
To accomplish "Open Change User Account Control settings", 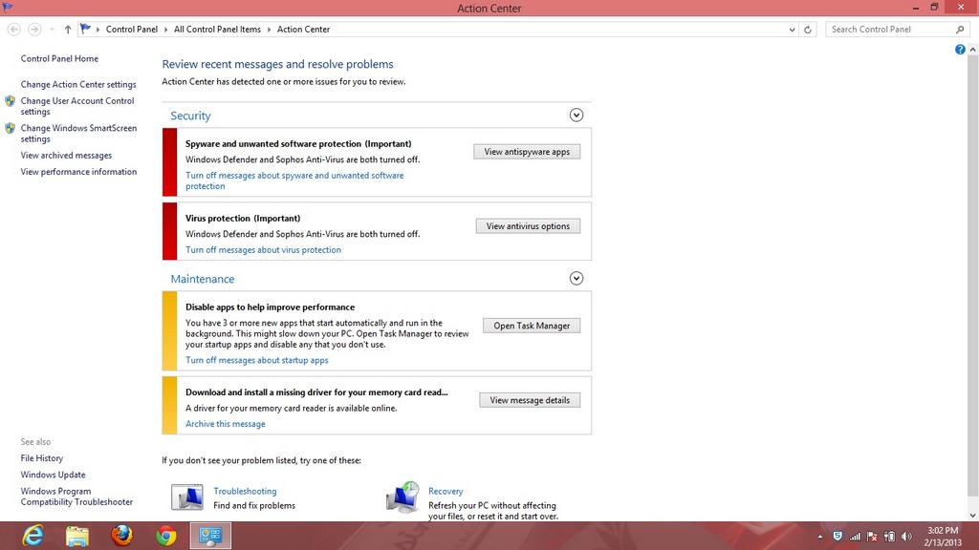I will [x=77, y=106].
